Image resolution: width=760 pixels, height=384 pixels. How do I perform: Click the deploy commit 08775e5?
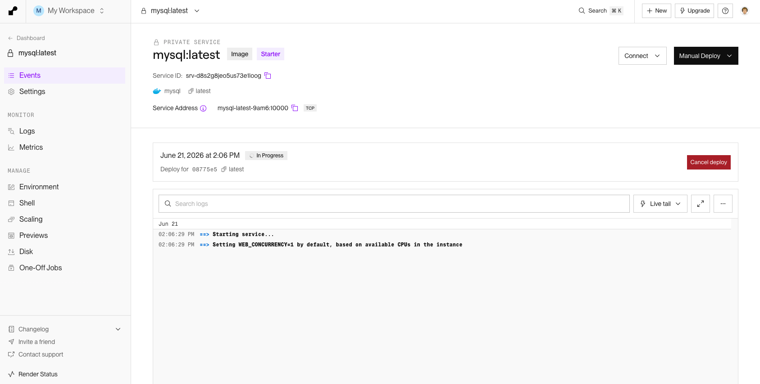pos(205,170)
